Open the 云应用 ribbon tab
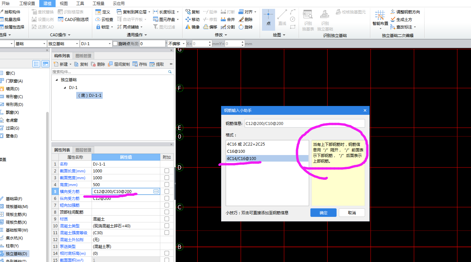Screen dimensions: 471x262 119,4
